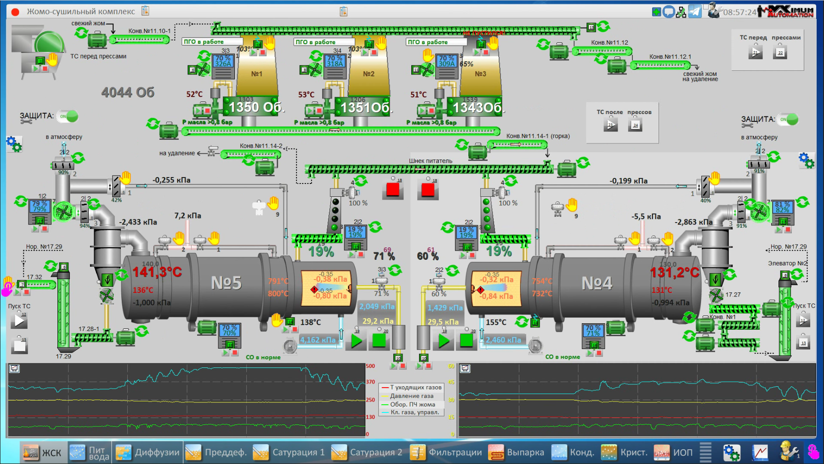The image size is (824, 464).
Task: Open clipboard icon beside Жомо-сушильный комплекс title
Action: coord(146,11)
